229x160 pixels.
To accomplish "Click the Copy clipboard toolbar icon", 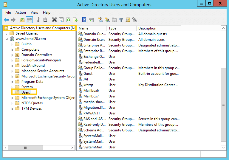I will click(x=45, y=20).
